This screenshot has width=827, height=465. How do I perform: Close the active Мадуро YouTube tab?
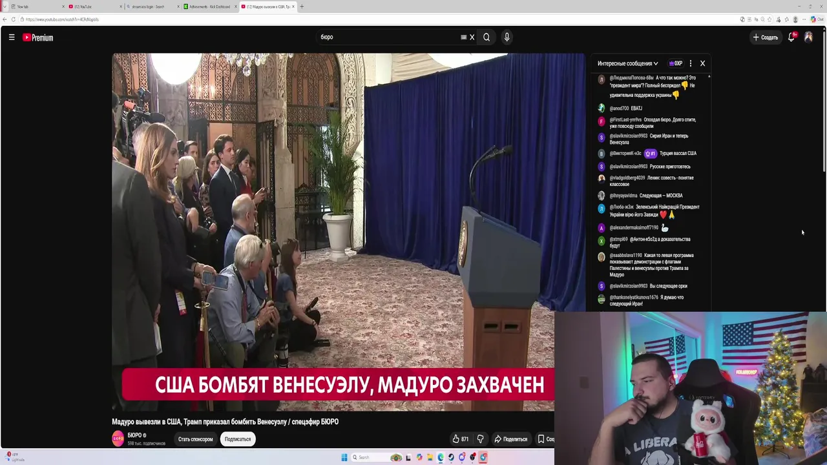pyautogui.click(x=293, y=6)
